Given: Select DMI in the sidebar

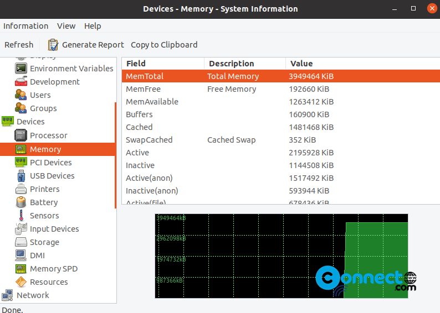Looking at the screenshot, I should click(x=37, y=255).
